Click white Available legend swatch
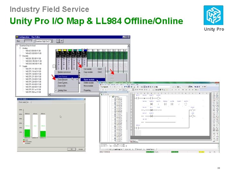The height and width of the screenshot is (173, 231). tap(24, 143)
